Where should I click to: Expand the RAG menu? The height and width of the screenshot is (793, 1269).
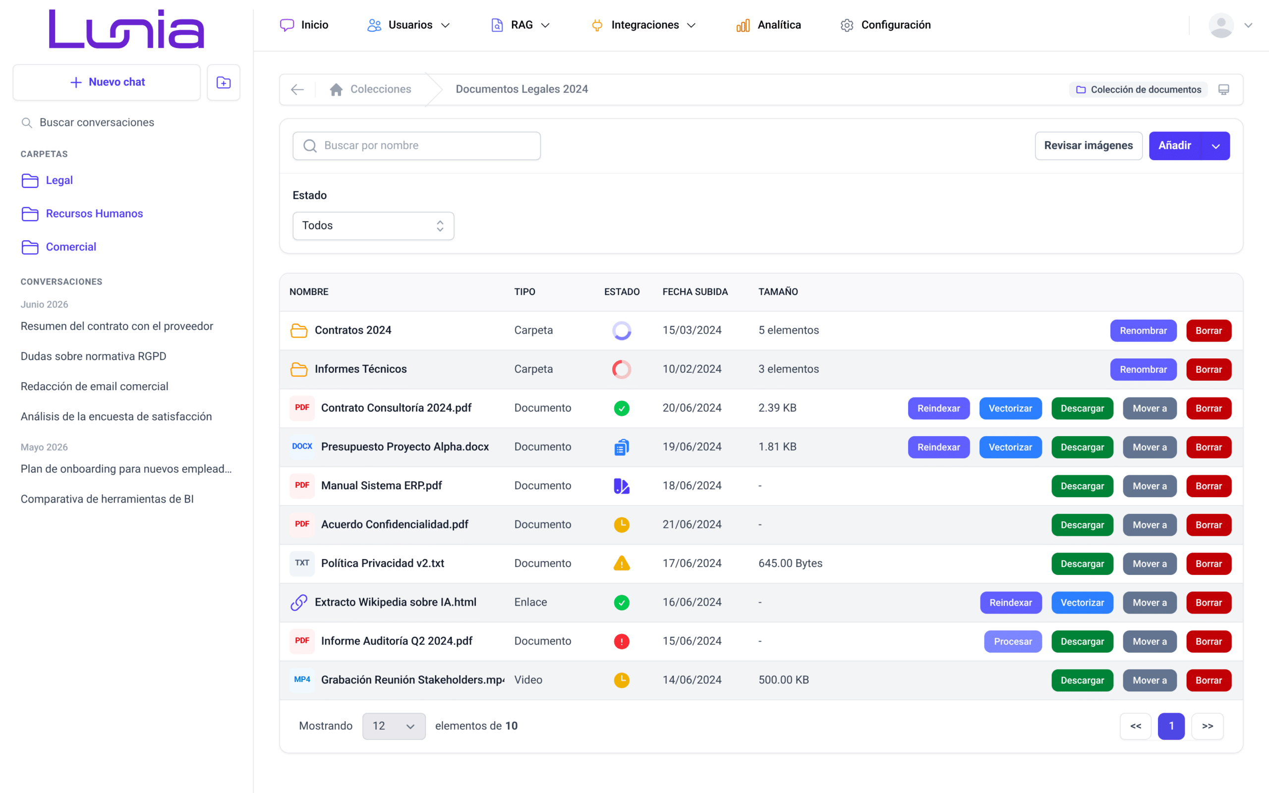click(520, 25)
